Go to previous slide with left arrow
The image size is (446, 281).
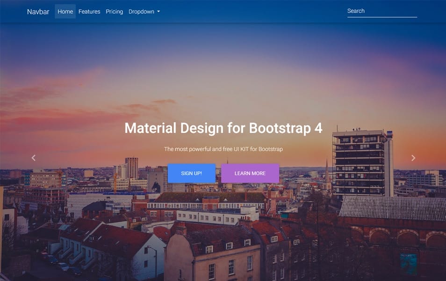[x=33, y=158]
